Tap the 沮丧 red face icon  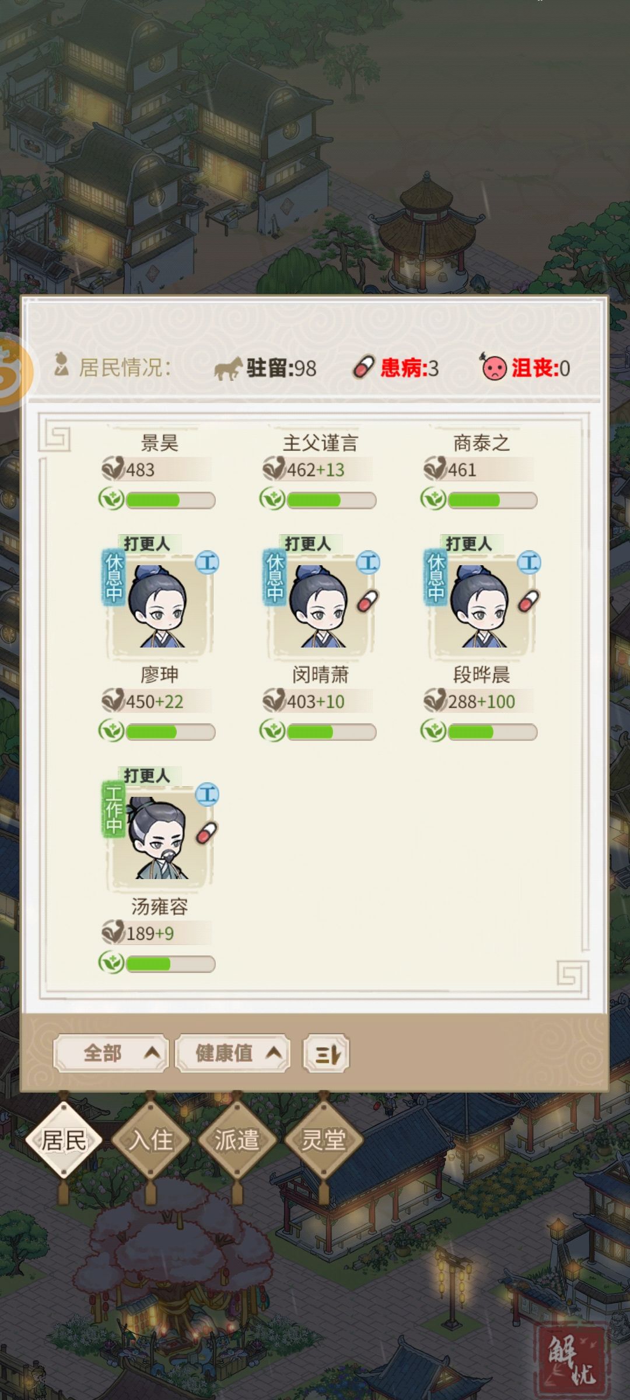(493, 367)
